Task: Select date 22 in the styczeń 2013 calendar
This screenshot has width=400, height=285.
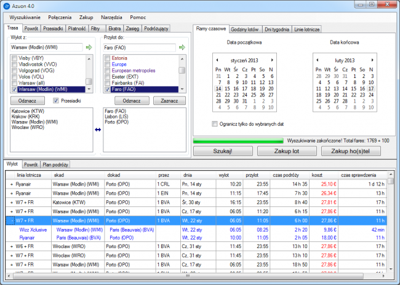Action: [x=226, y=96]
